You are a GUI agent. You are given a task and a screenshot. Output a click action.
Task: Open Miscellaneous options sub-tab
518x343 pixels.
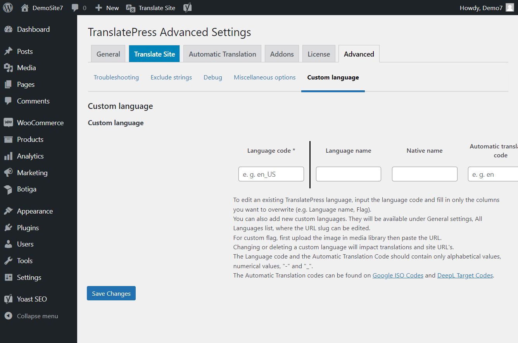(x=265, y=78)
